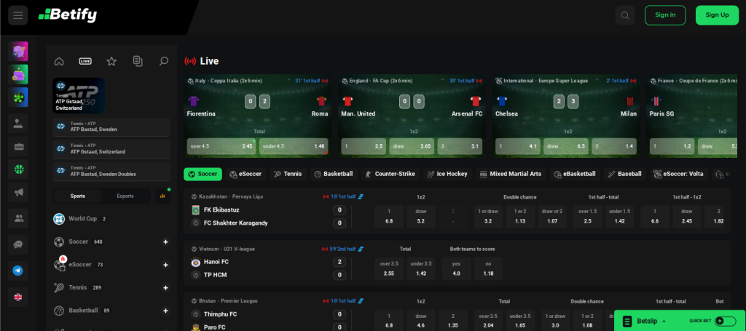This screenshot has height=331, width=746.
Task: Expand the Soccer category with plus
Action: 165,242
